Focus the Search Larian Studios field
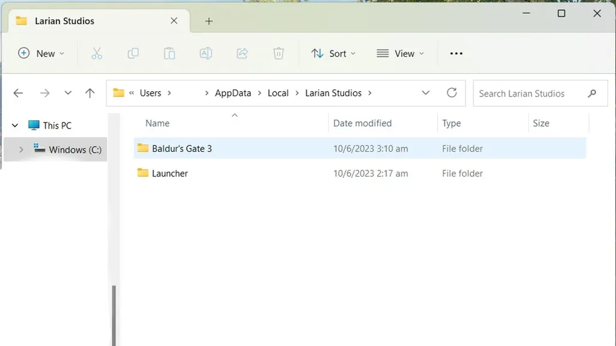 coord(540,93)
